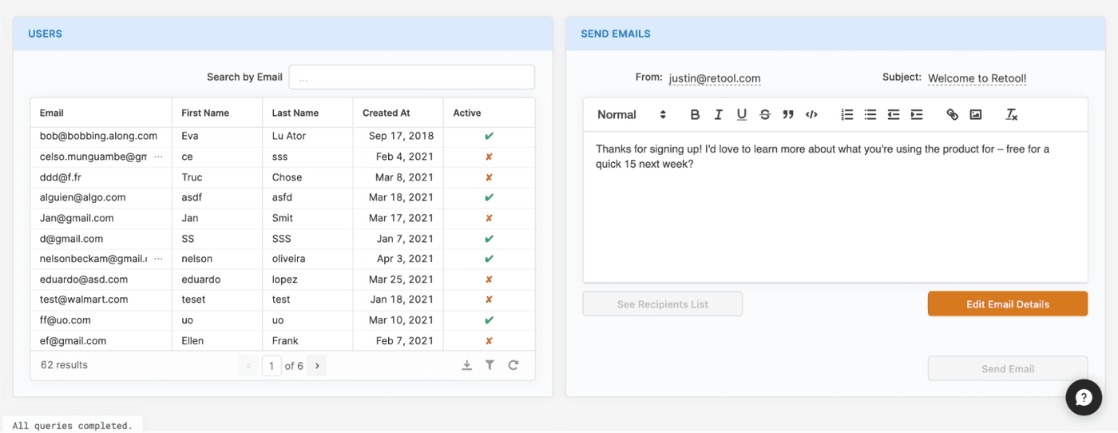Click the Search by Email field

coord(411,77)
